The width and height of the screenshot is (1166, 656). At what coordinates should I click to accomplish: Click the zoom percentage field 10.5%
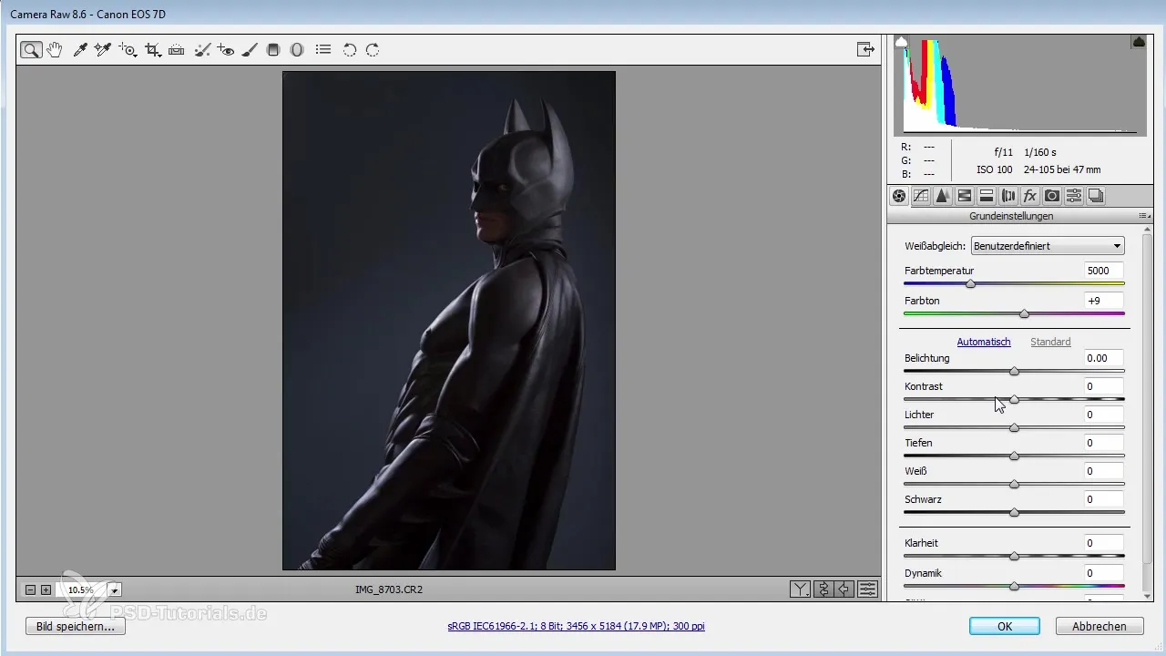pos(81,590)
